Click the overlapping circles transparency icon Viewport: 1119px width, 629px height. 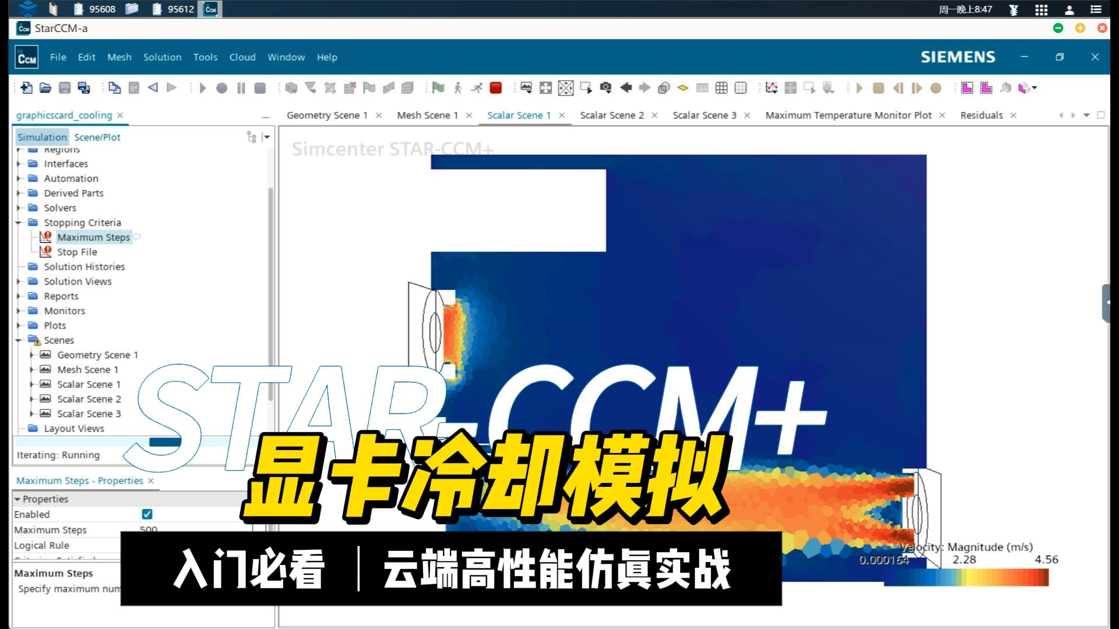click(664, 88)
